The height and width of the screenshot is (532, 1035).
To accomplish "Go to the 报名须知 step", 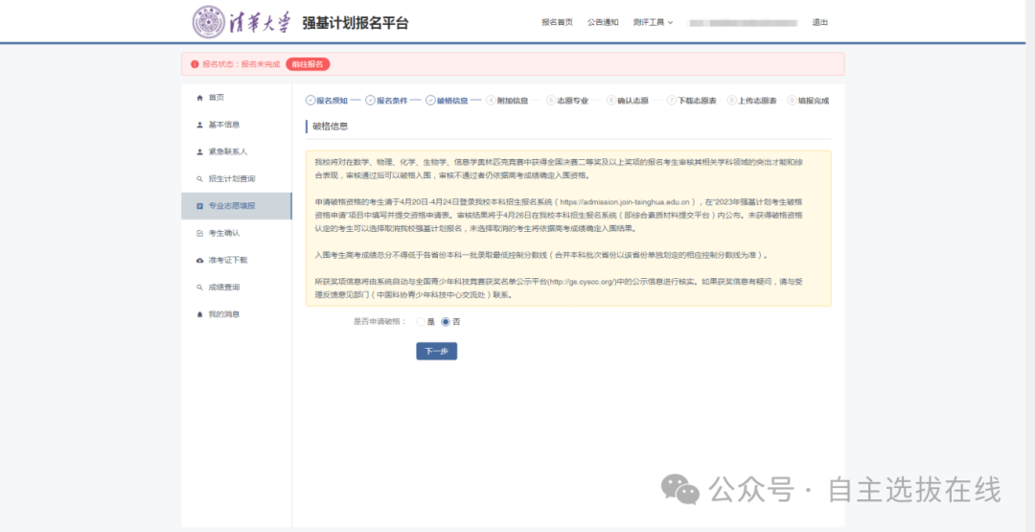I will 331,101.
